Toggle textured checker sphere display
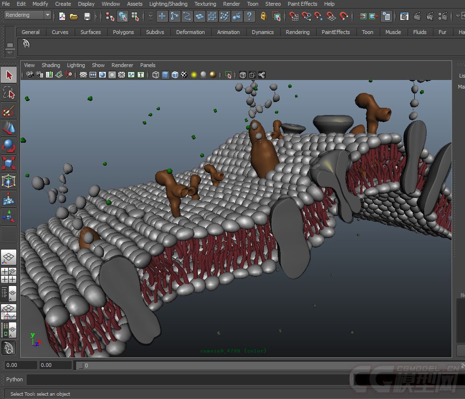This screenshot has width=465, height=399. (184, 75)
